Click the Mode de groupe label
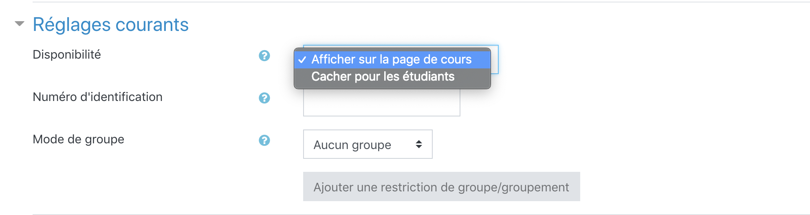Screen dimensions: 810x215 coord(78,139)
